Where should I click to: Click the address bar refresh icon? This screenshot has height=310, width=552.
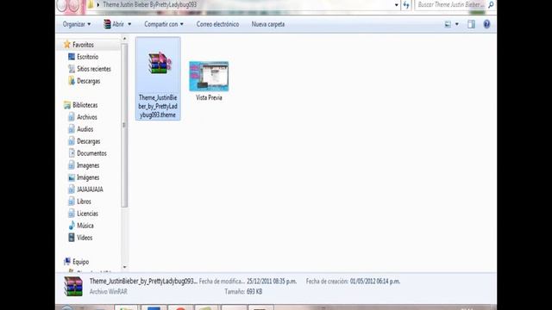coord(406,5)
